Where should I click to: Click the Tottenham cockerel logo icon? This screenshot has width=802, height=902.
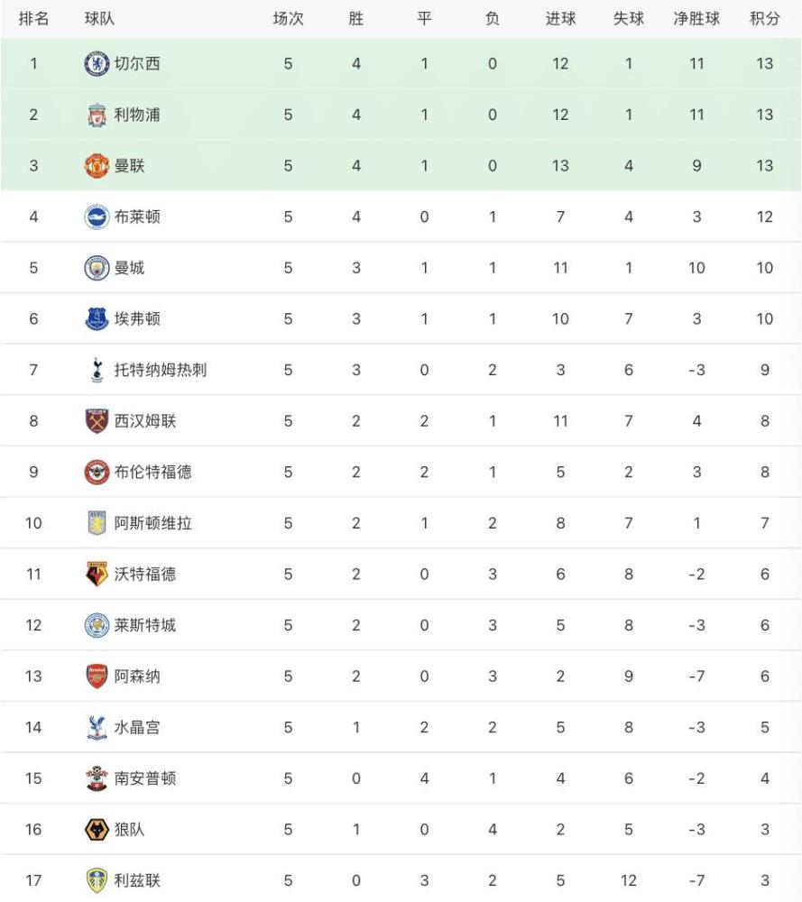click(x=97, y=370)
